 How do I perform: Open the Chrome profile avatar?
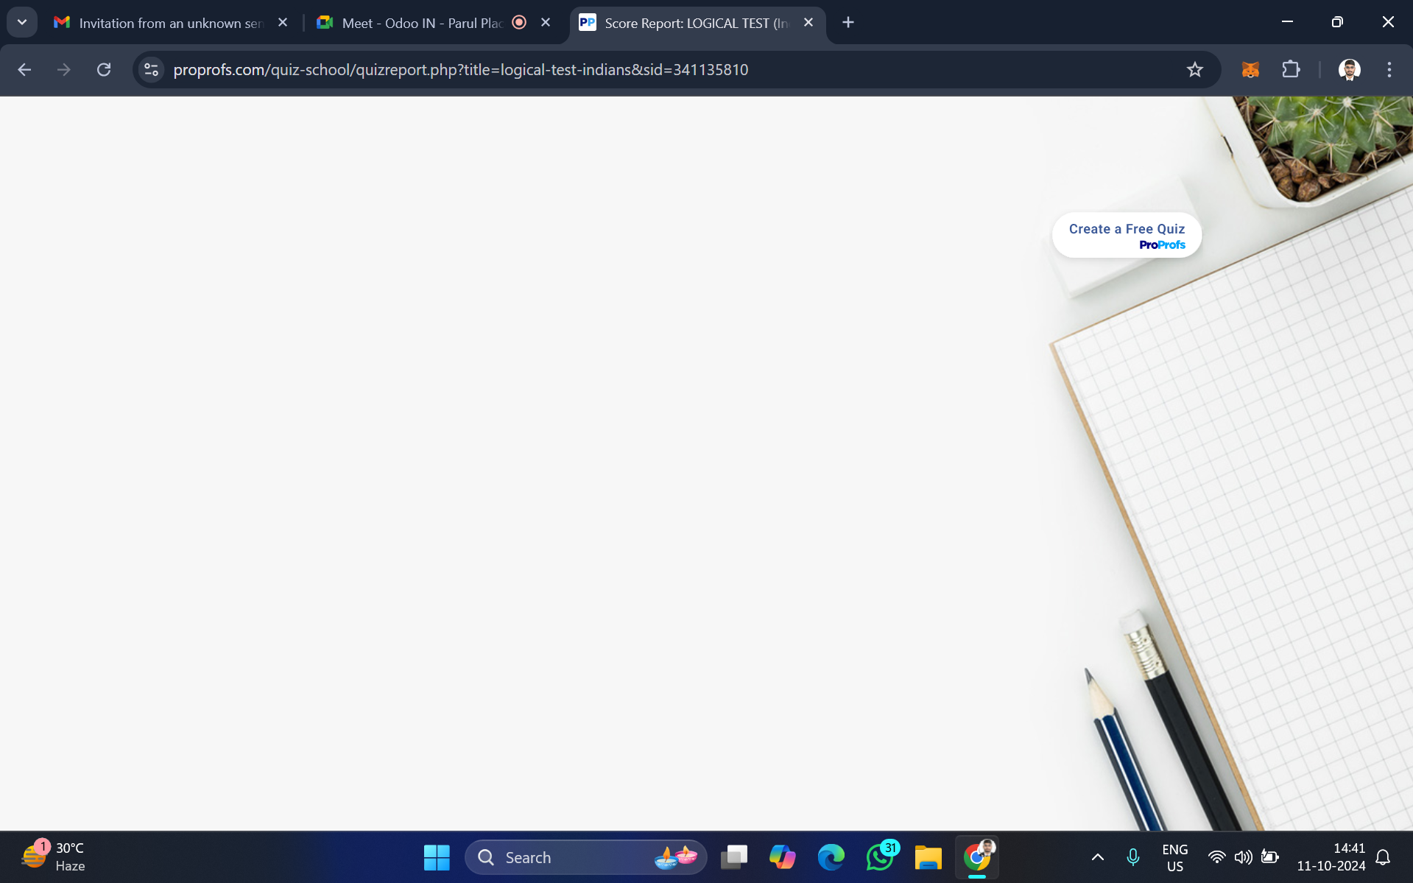click(x=1349, y=70)
